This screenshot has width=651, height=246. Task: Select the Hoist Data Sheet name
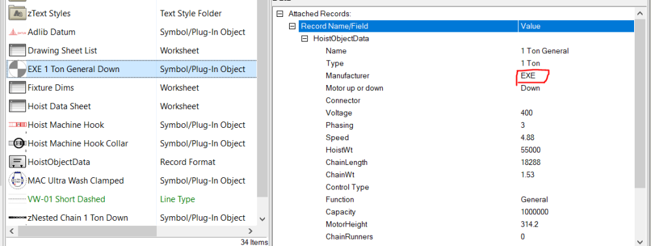(x=59, y=106)
